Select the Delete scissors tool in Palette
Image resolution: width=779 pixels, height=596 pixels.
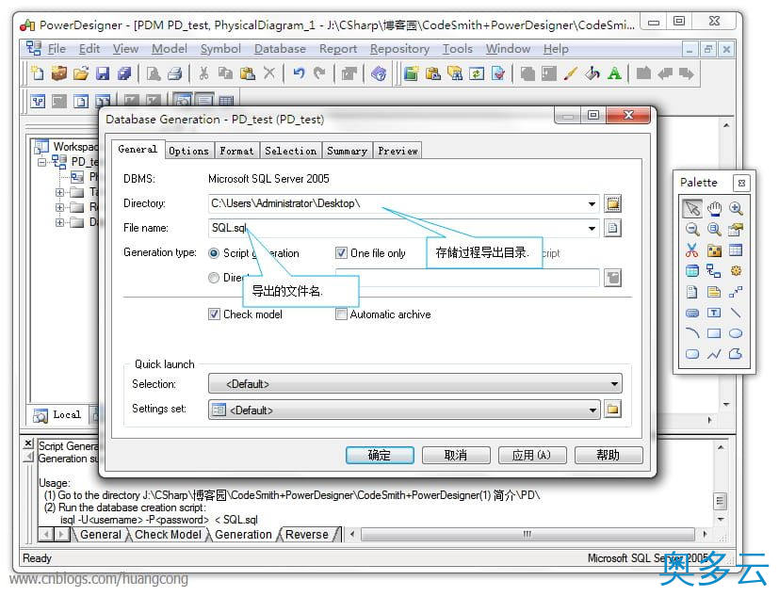692,250
